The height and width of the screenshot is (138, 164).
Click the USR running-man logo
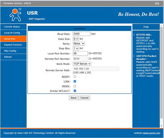(15, 15)
